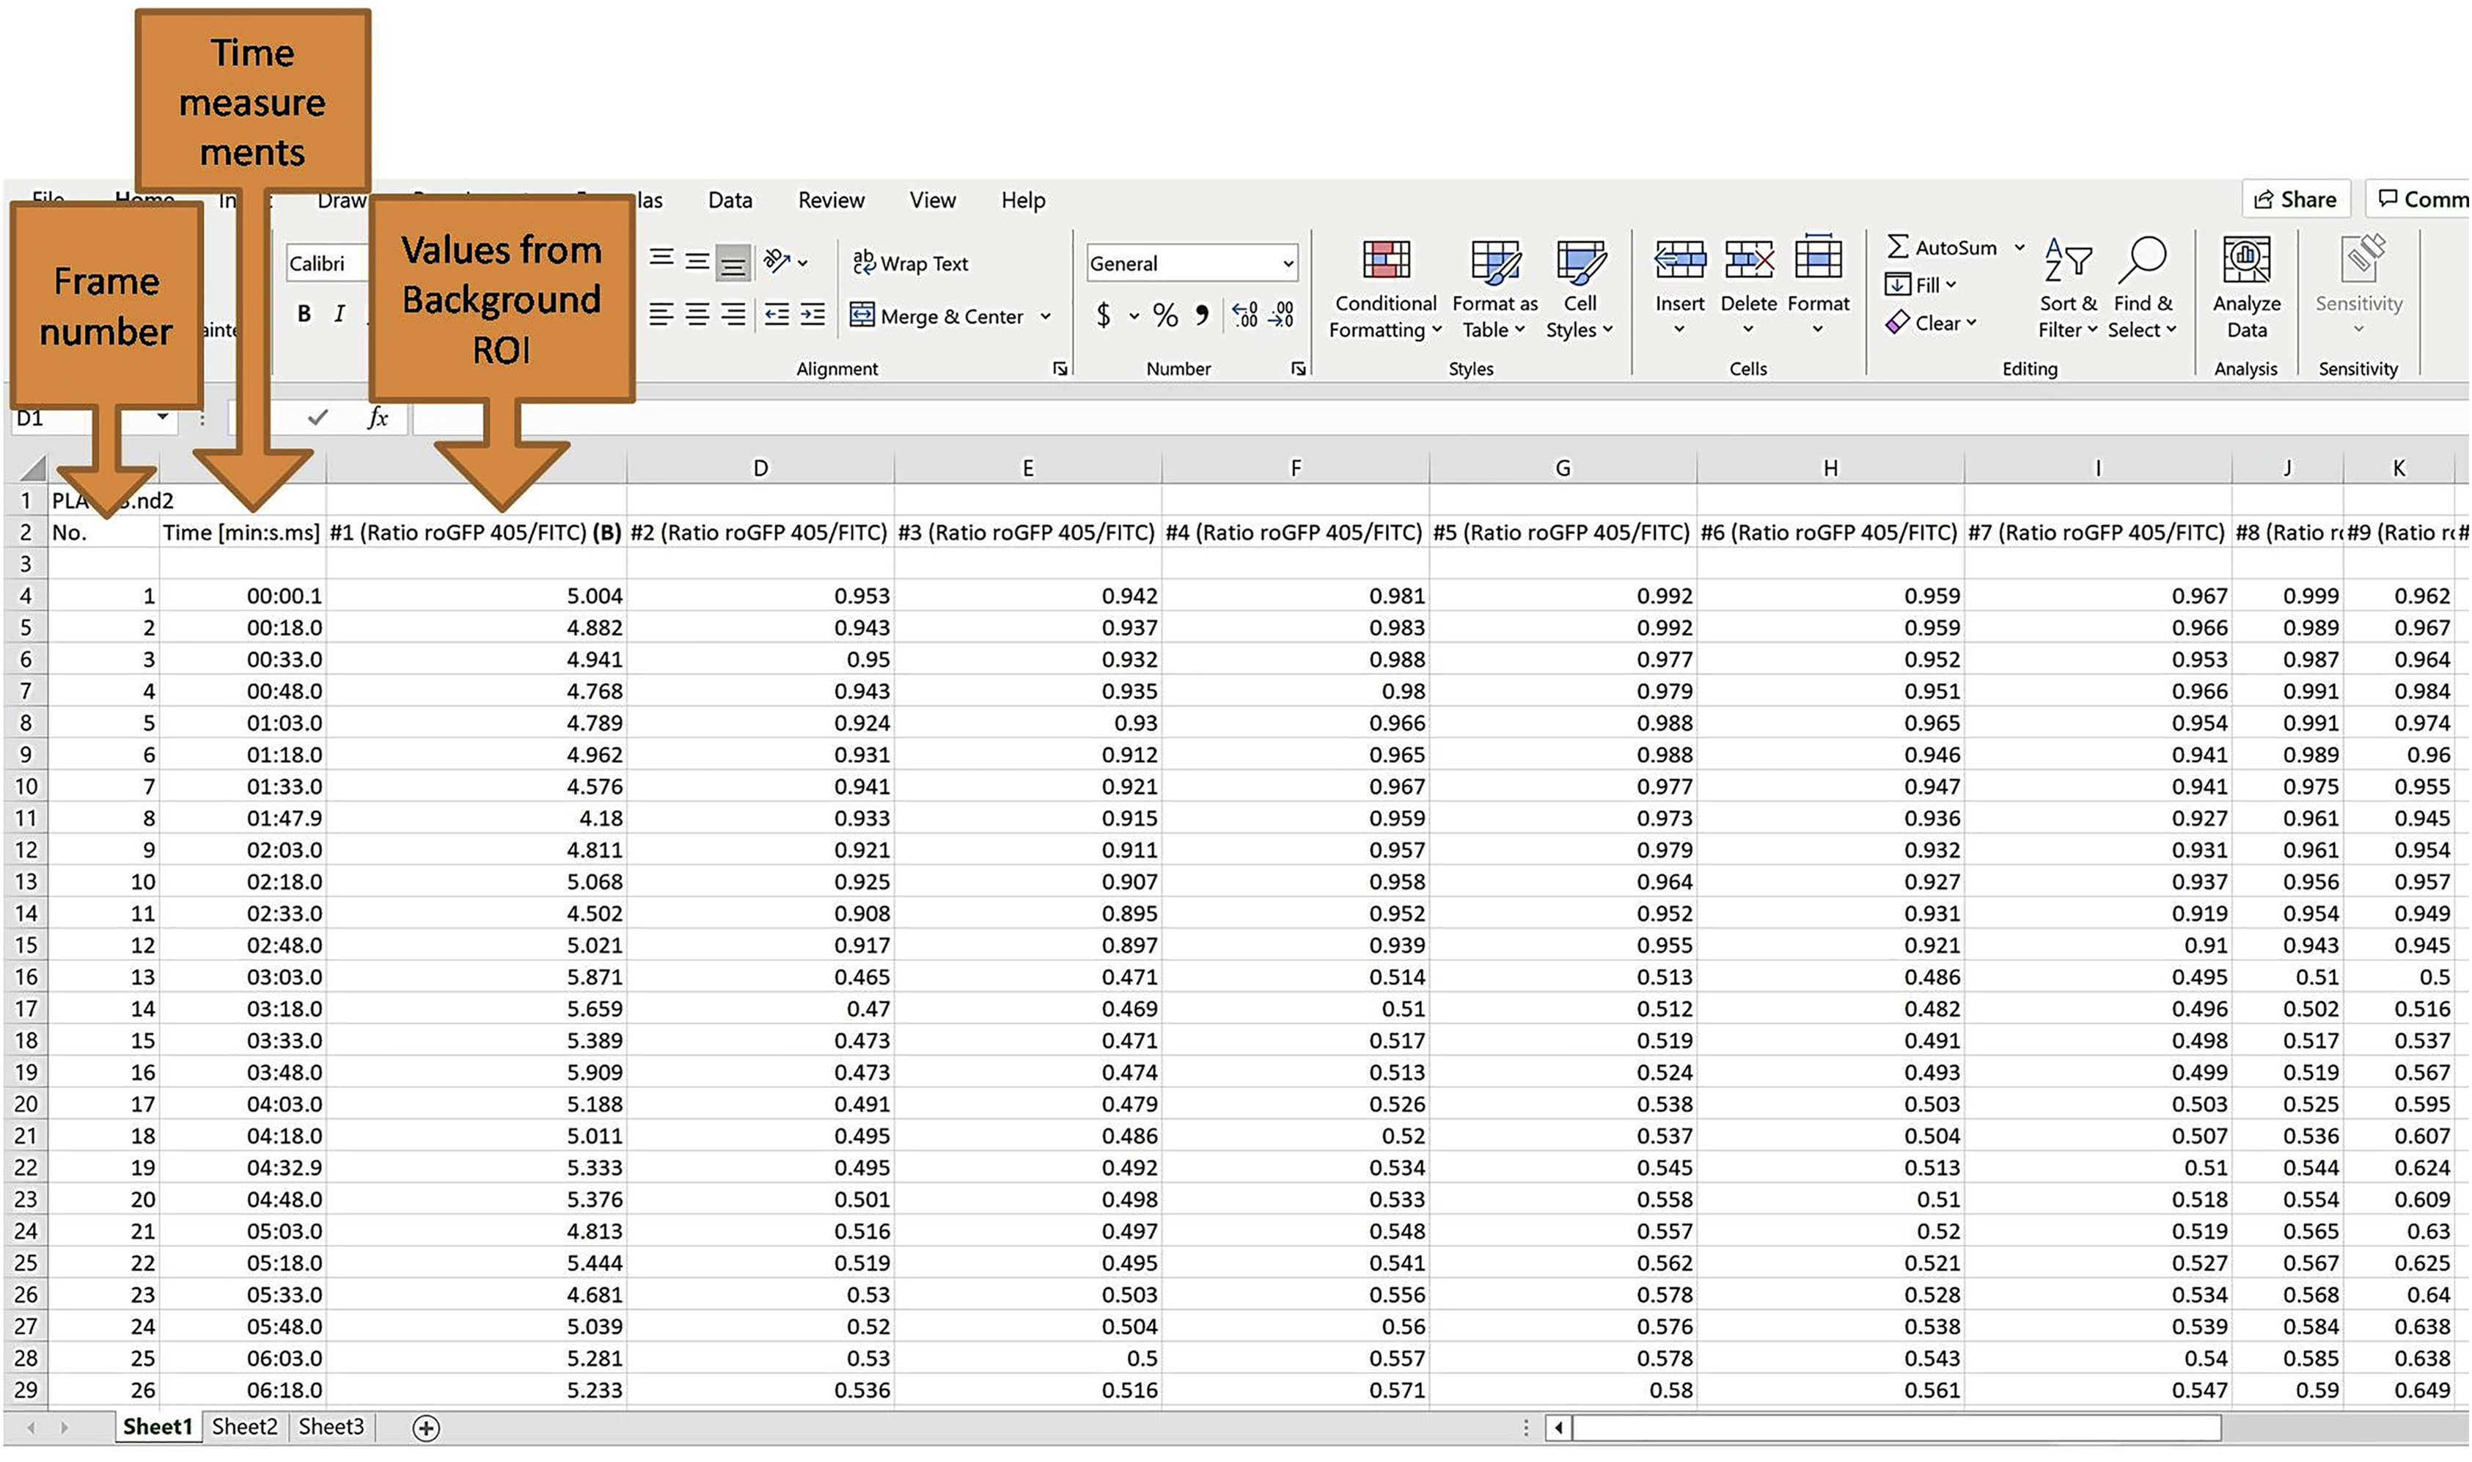Image resolution: width=2472 pixels, height=1462 pixels.
Task: Click the Share button
Action: pos(2295,199)
